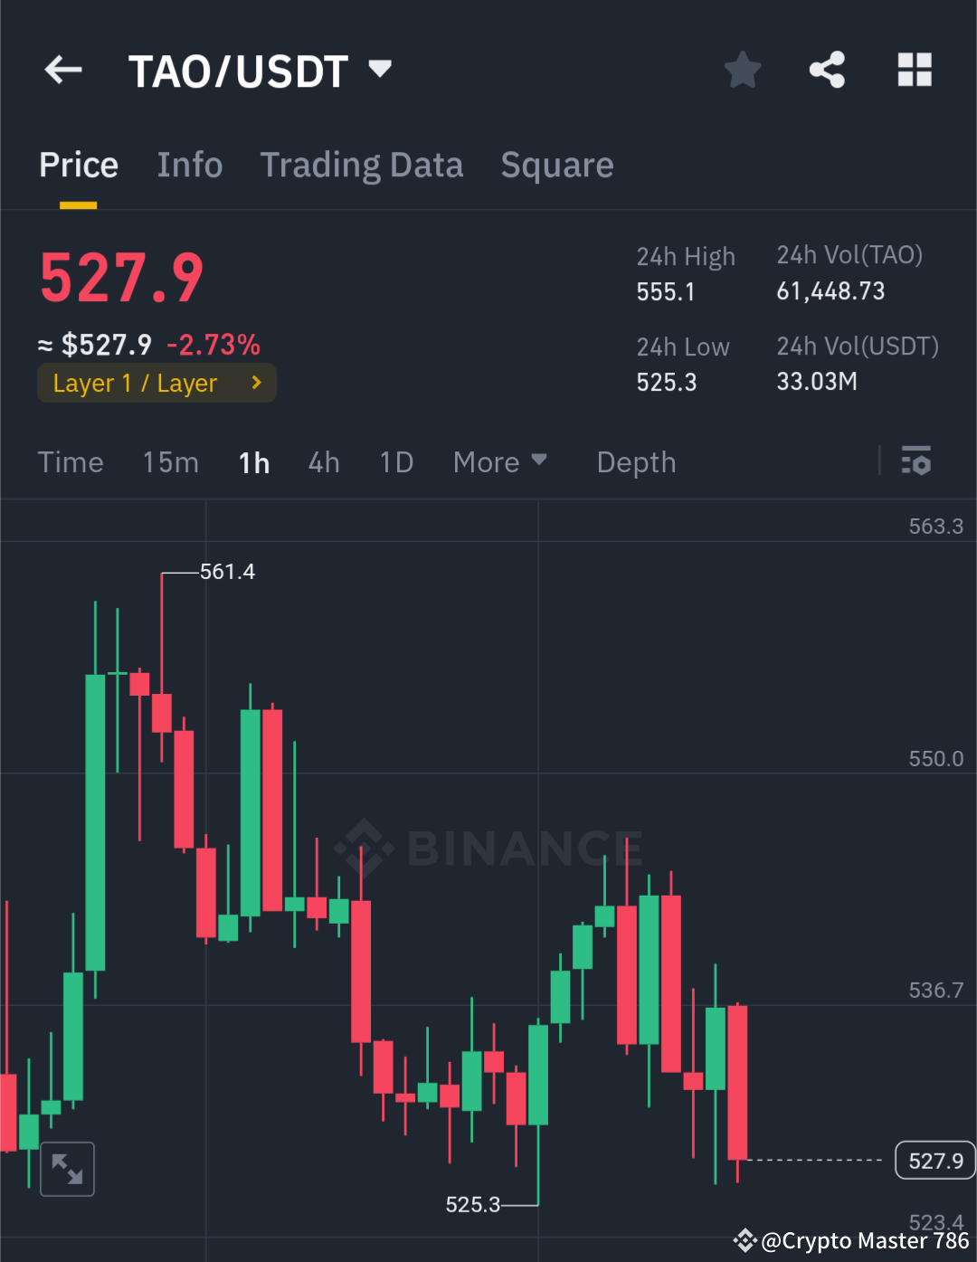Screen dimensions: 977x1262
Task: Switch to the Trading Data tab
Action: coord(362,165)
